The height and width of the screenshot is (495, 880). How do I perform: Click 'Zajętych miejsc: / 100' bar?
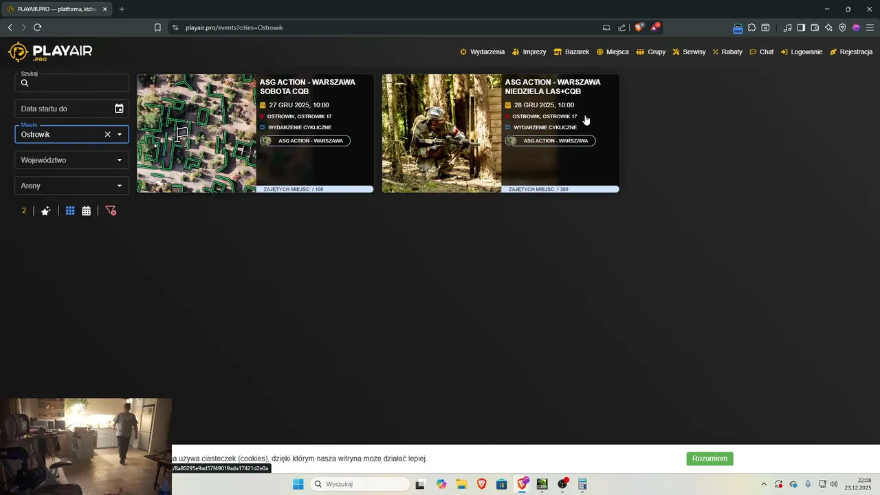click(315, 189)
